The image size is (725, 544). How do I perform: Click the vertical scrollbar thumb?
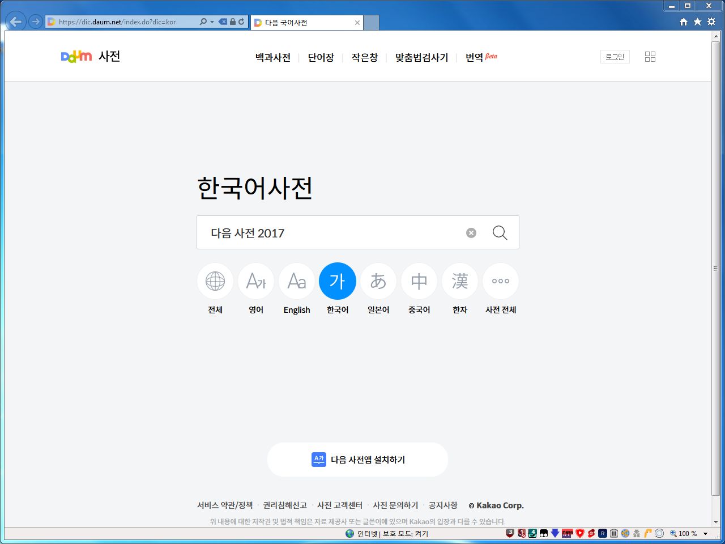[x=716, y=269]
